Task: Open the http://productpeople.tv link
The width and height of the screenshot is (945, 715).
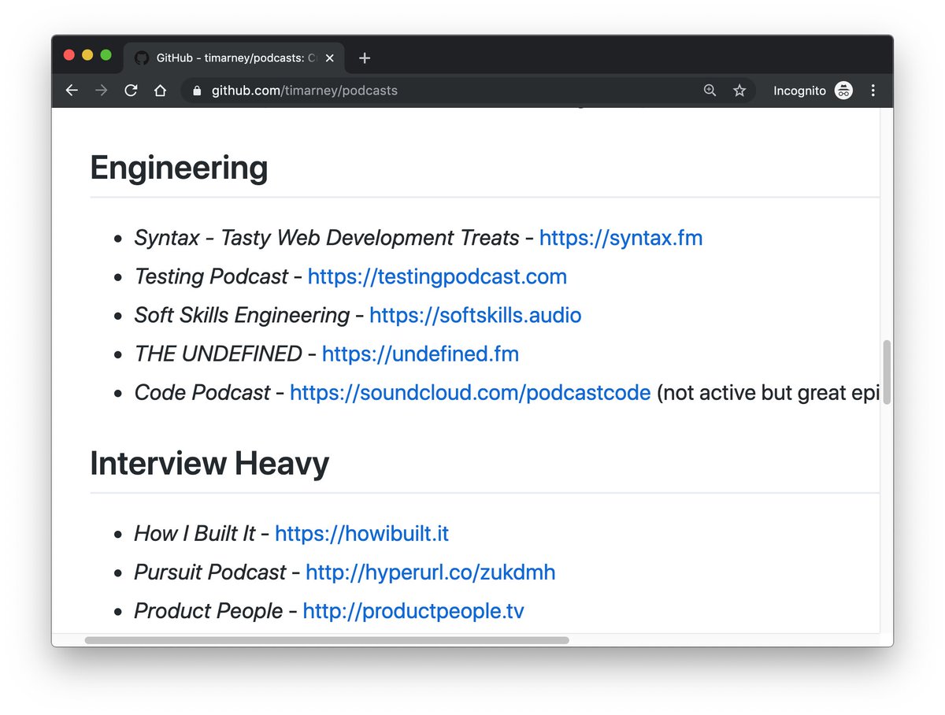Action: tap(413, 610)
